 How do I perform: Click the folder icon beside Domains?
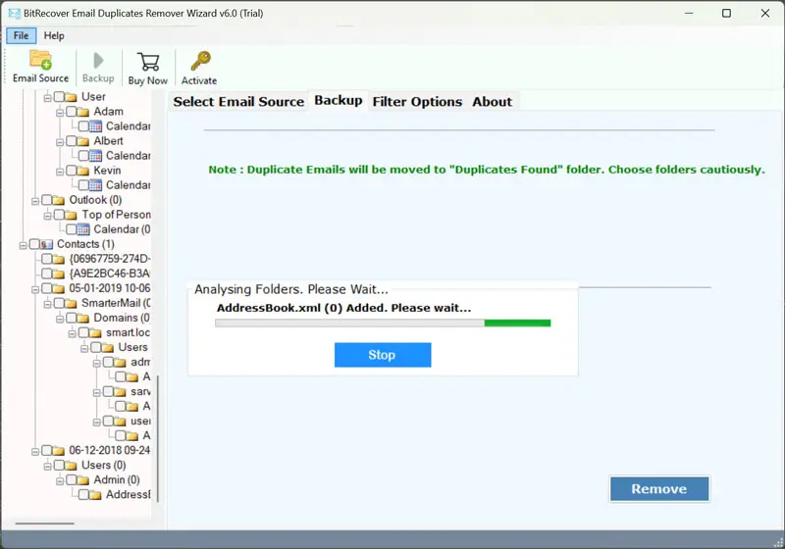82,318
